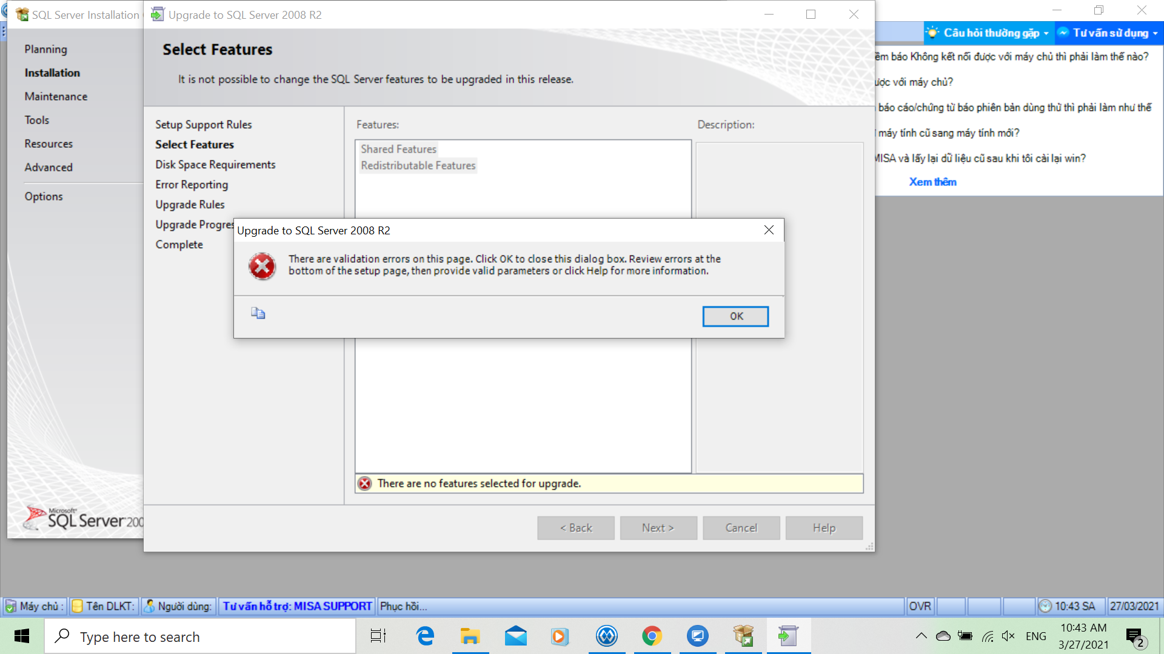Click the battery tray icon
This screenshot has width=1164, height=654.
(x=965, y=636)
